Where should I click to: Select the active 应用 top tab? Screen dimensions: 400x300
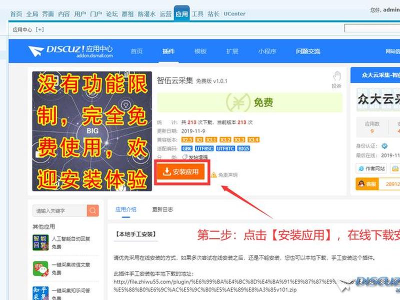coord(181,14)
